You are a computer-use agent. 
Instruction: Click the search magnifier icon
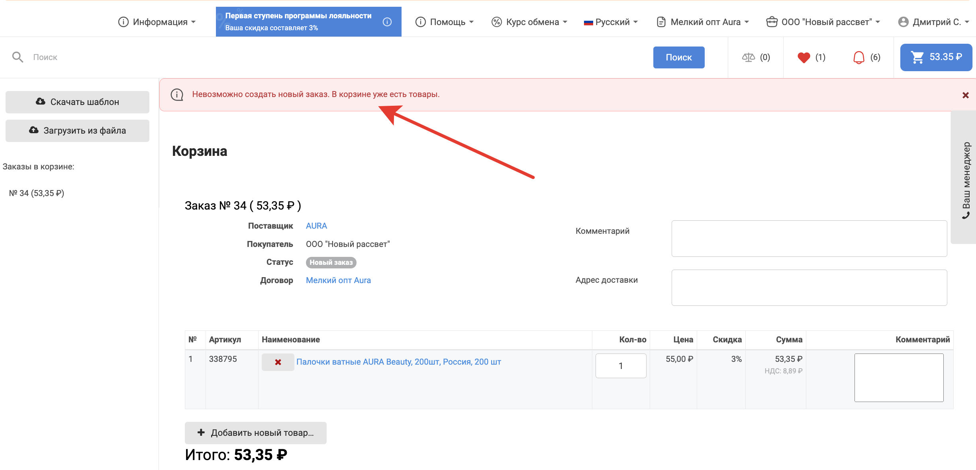[18, 57]
